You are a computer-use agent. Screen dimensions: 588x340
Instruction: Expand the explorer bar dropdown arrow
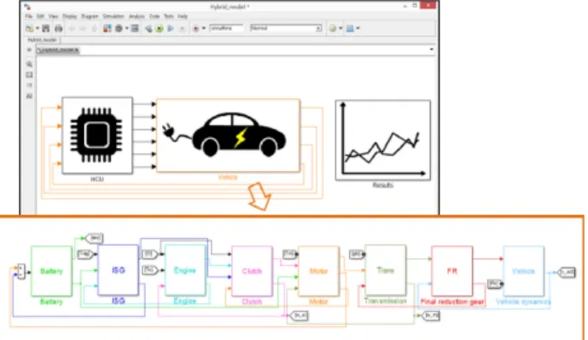click(431, 49)
